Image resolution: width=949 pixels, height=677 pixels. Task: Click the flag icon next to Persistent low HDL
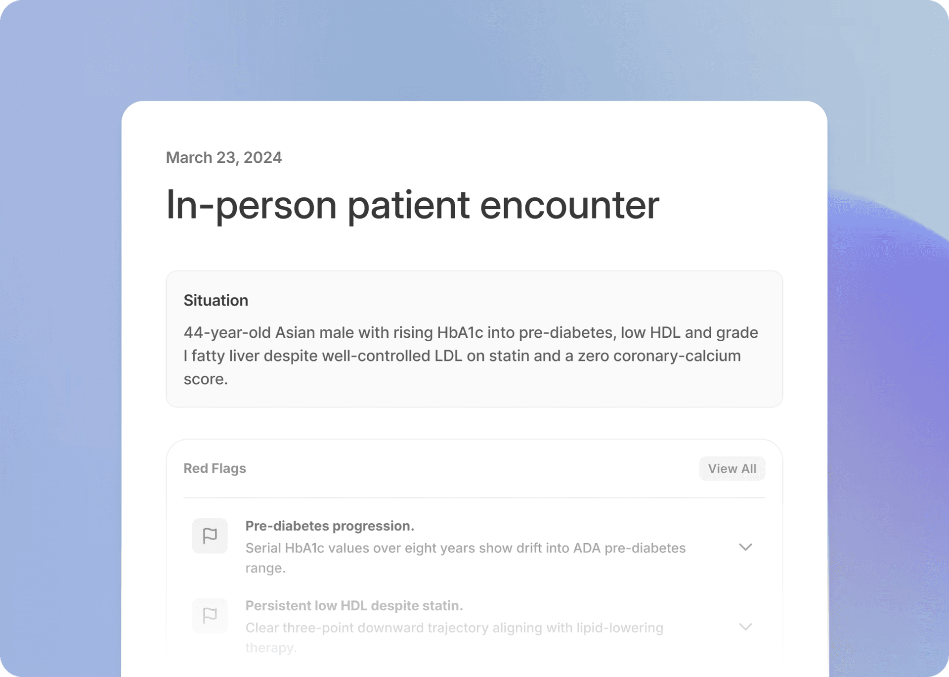[x=210, y=615]
